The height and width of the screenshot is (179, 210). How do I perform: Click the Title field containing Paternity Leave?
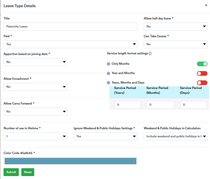[x=71, y=27]
